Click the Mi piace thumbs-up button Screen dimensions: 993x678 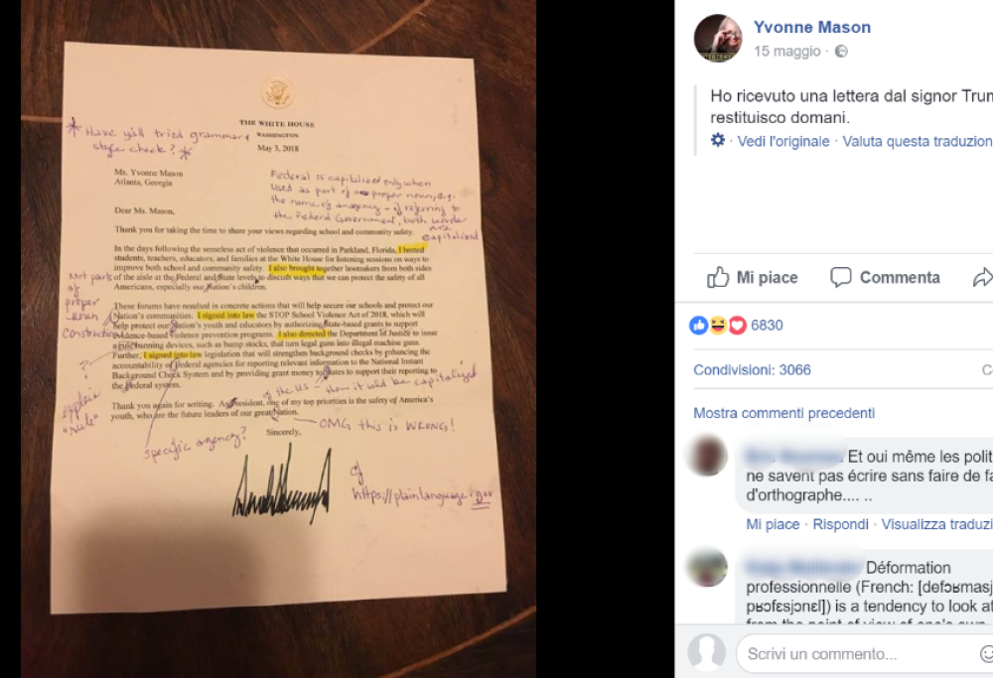click(x=753, y=277)
